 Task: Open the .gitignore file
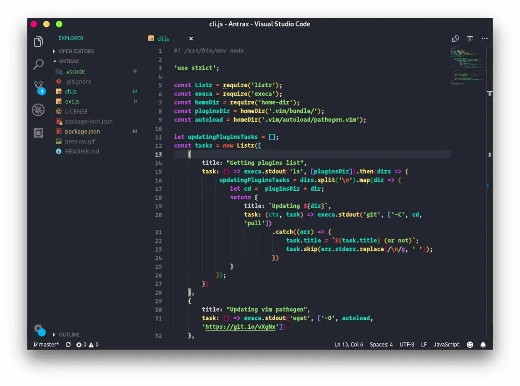coord(78,81)
